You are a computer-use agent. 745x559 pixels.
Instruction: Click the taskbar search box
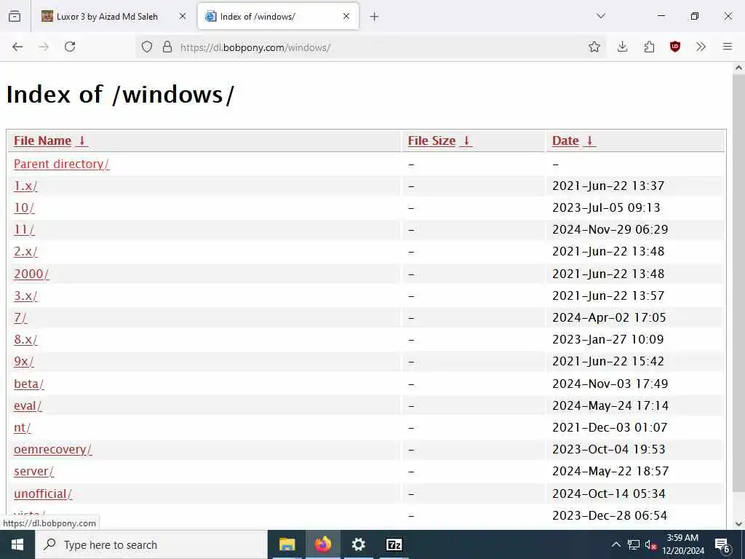point(151,544)
